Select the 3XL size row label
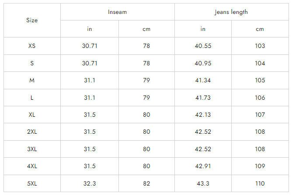This screenshot has height=196, width=292. pyautogui.click(x=32, y=149)
